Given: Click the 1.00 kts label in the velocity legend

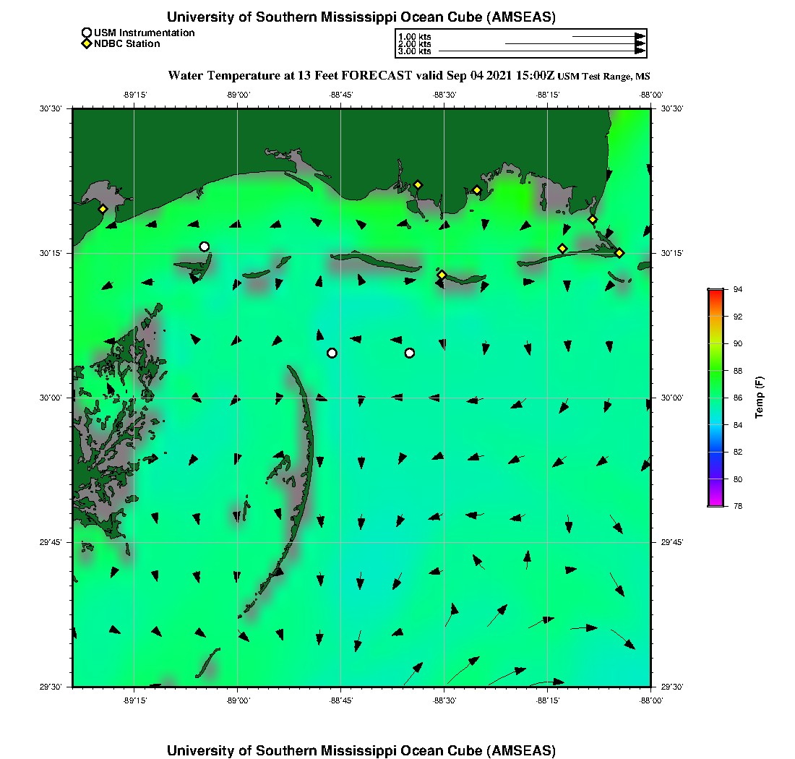Looking at the screenshot, I should pyautogui.click(x=414, y=36).
